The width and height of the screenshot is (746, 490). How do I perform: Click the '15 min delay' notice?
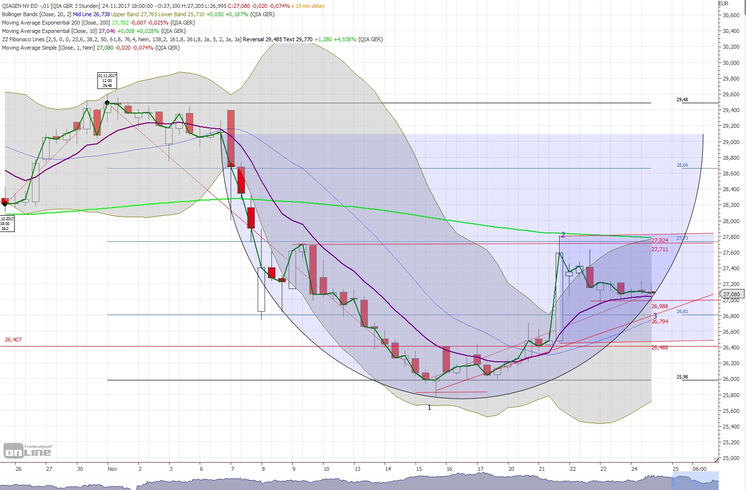pyautogui.click(x=310, y=6)
